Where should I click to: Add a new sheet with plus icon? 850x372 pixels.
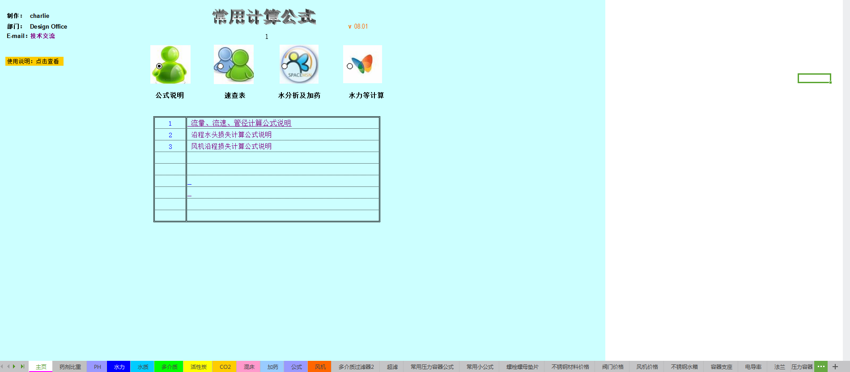point(835,367)
